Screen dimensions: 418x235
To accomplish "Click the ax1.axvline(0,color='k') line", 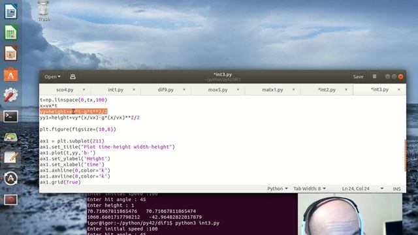I will [x=75, y=176].
